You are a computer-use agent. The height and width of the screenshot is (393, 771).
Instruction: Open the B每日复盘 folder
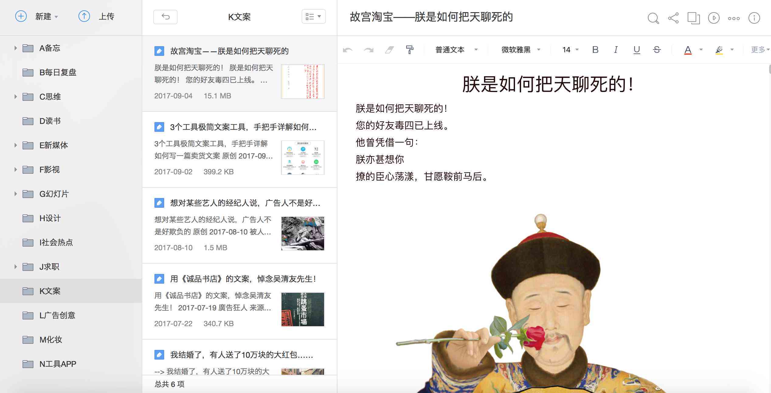pos(71,72)
